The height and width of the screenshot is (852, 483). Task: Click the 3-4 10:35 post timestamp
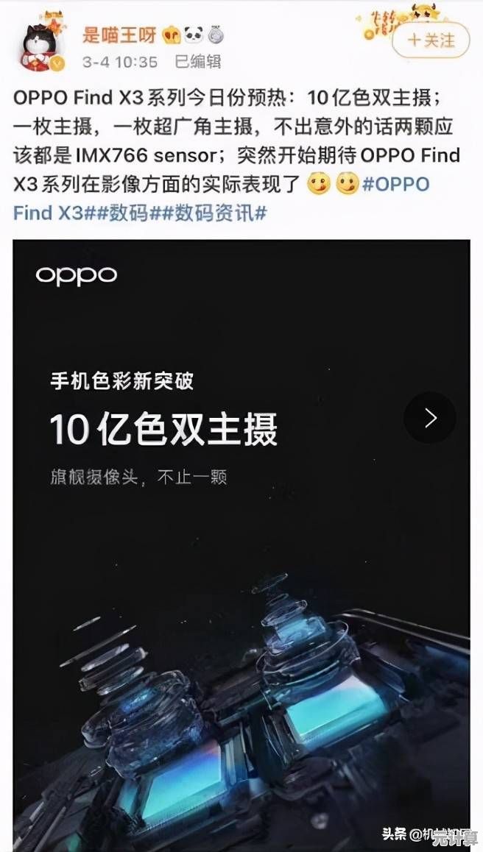pos(120,62)
